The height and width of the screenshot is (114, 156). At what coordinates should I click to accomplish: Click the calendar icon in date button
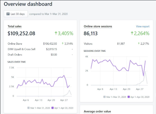(x=8, y=14)
